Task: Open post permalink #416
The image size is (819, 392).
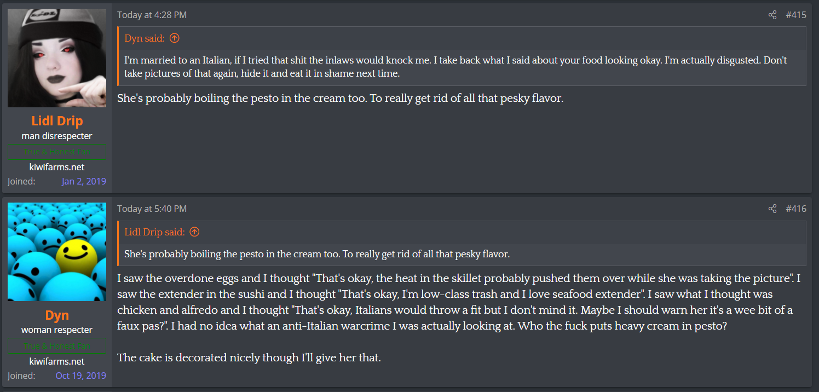Action: click(x=795, y=209)
